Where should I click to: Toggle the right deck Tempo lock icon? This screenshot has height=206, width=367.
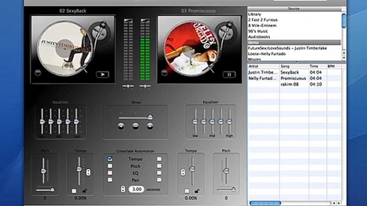tap(197, 191)
